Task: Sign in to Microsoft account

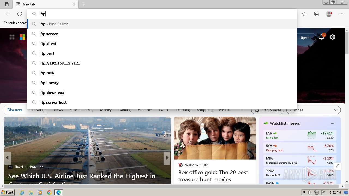Action: (305, 38)
